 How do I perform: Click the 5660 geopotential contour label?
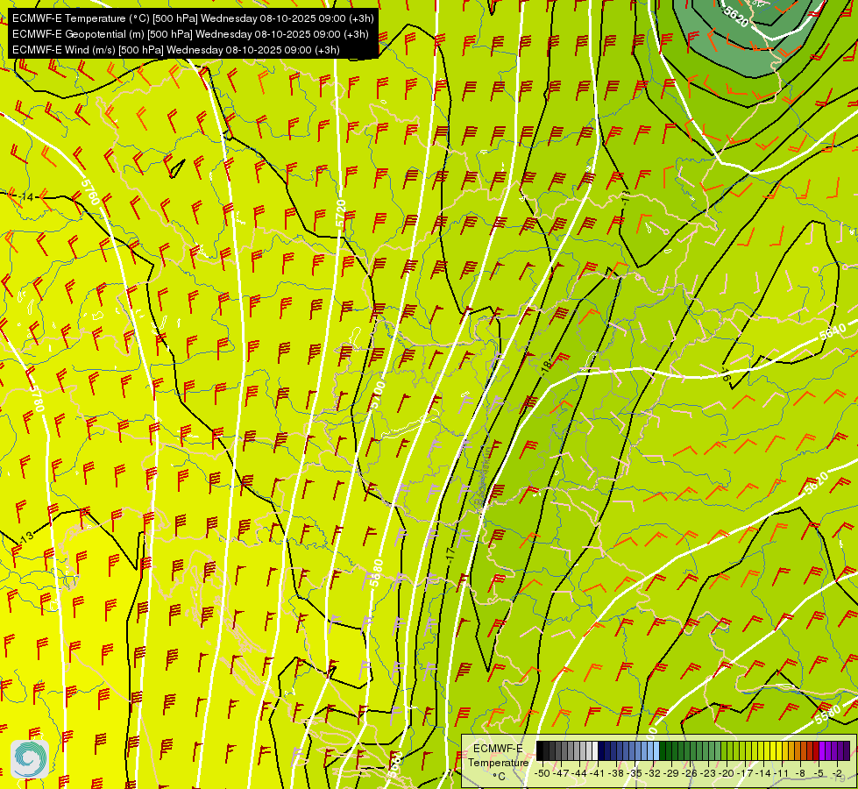pos(395,764)
